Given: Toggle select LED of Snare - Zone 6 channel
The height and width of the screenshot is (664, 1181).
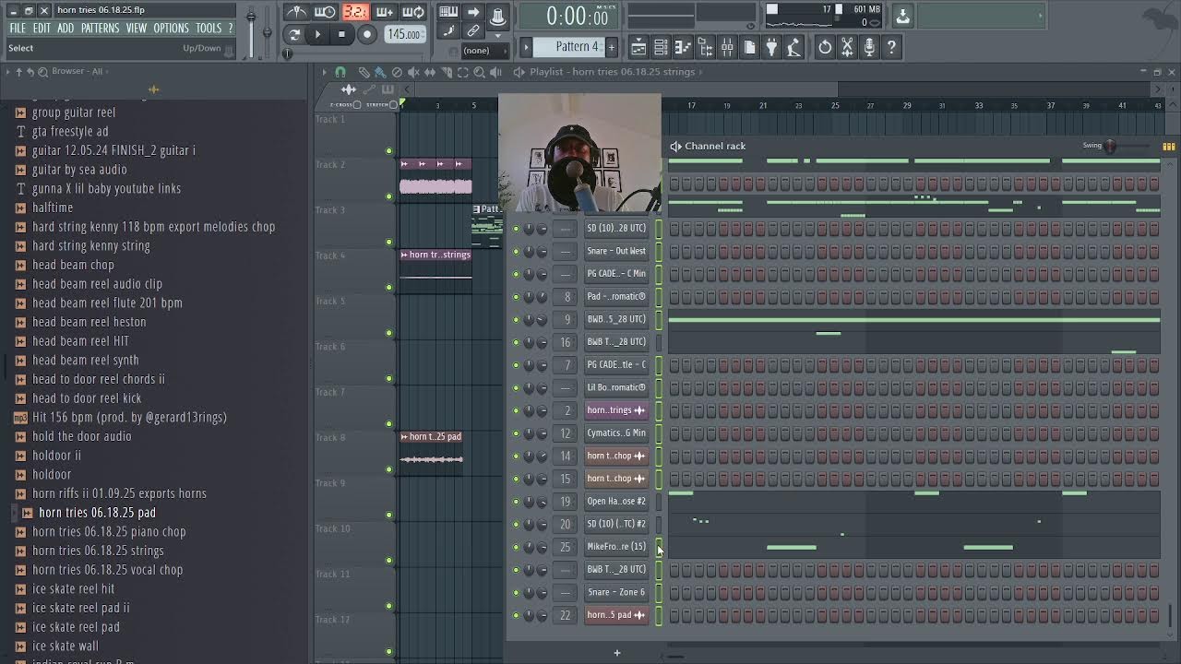Looking at the screenshot, I should coord(659,592).
